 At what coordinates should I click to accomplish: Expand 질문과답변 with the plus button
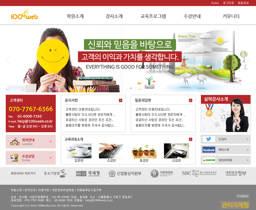click(x=191, y=101)
